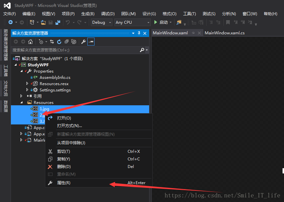This screenshot has width=284, height=202.
Task: Collapse the Resources folder node
Action: point(21,102)
